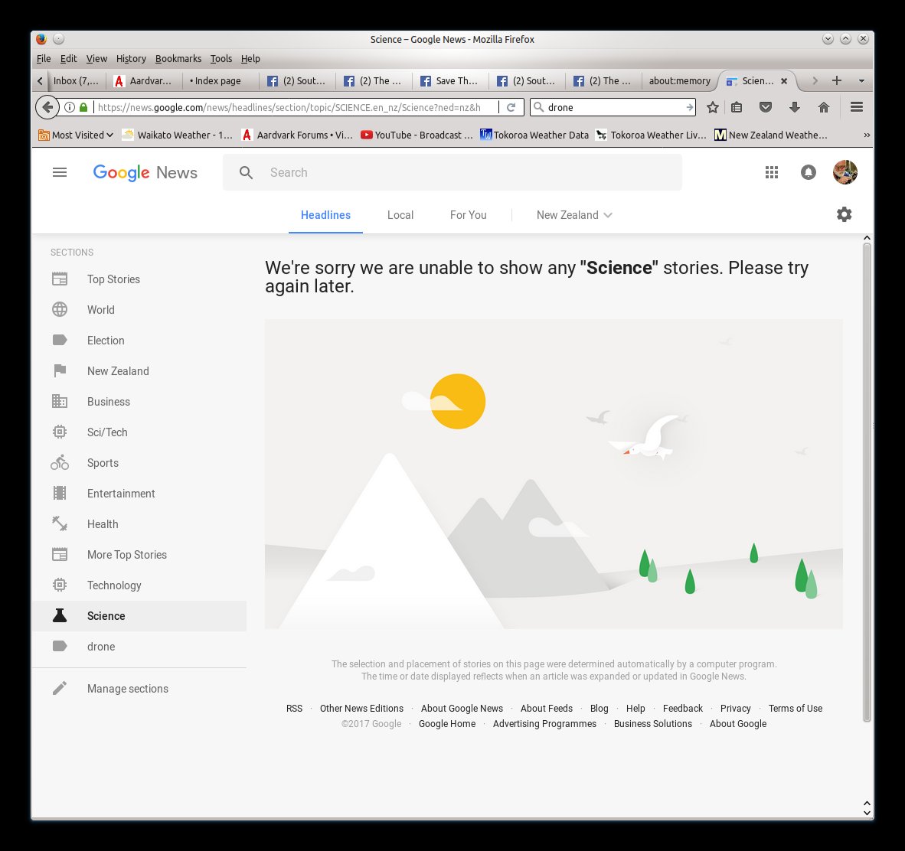
Task: Expand the New Zealand edition dropdown
Action: pyautogui.click(x=574, y=215)
